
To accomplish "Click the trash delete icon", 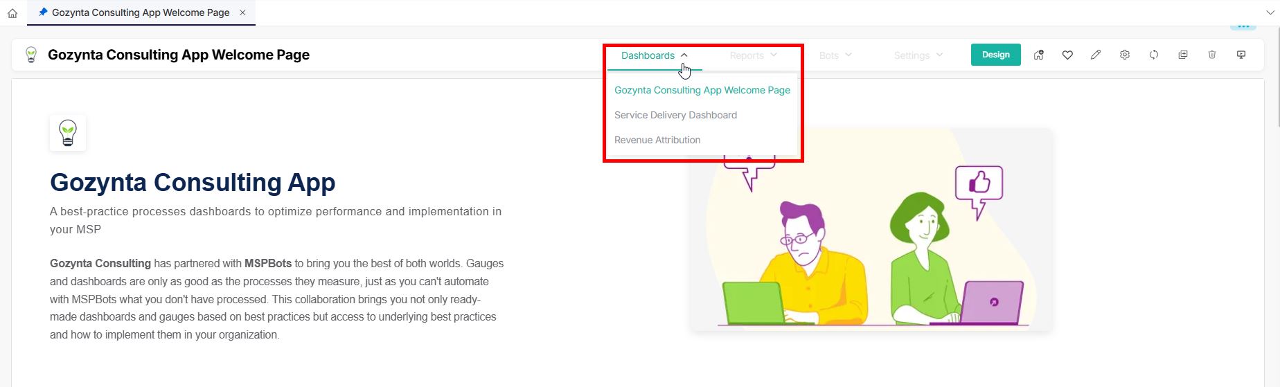I will 1212,55.
